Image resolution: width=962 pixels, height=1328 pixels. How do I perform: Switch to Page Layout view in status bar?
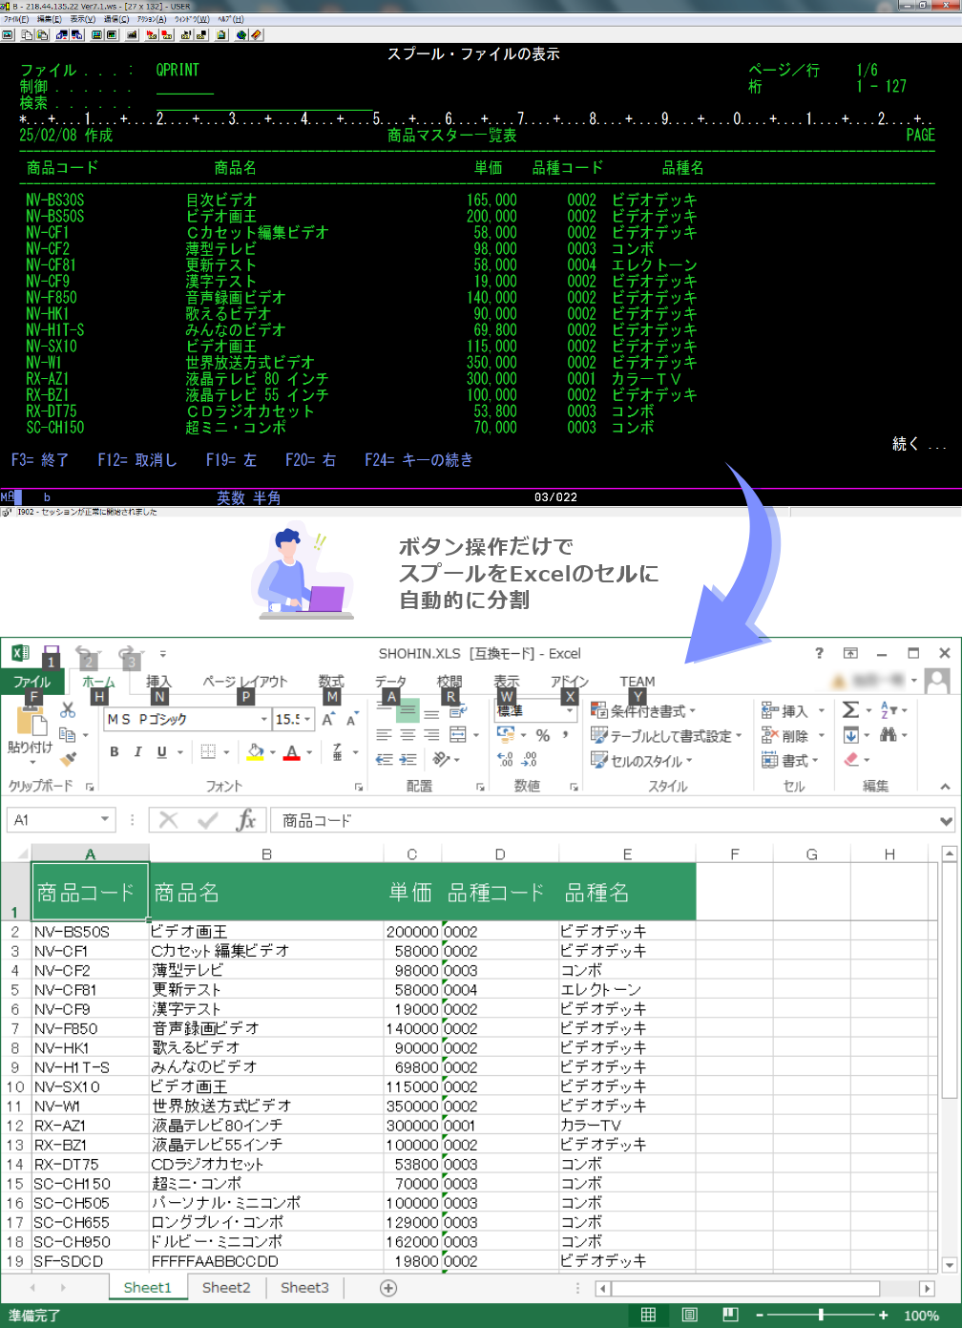click(689, 1315)
